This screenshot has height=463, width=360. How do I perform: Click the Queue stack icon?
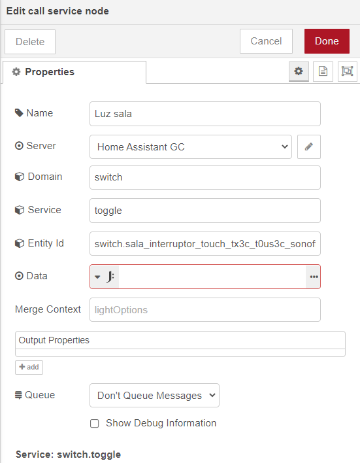coord(18,395)
